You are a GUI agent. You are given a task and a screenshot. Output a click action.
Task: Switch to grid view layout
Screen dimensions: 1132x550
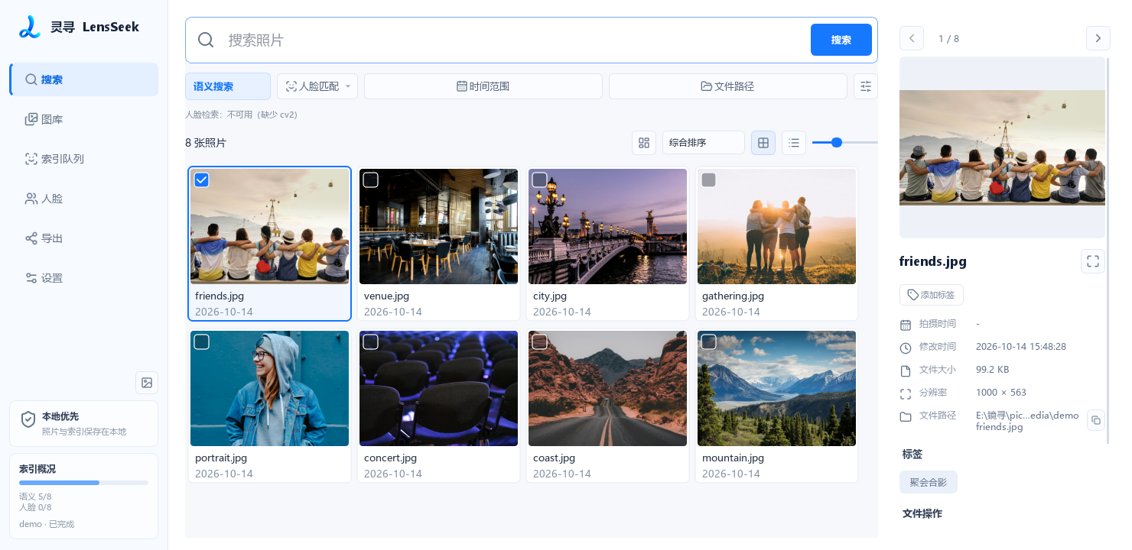pos(763,143)
